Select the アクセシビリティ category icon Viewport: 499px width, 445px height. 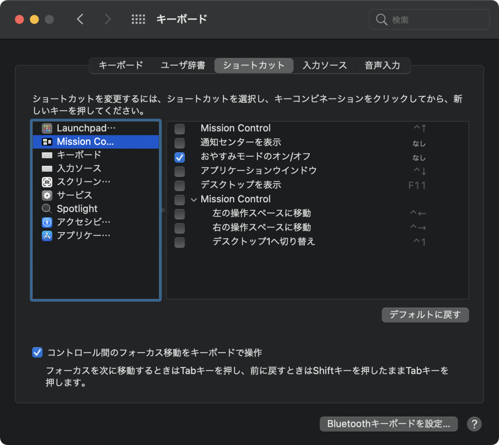click(47, 222)
